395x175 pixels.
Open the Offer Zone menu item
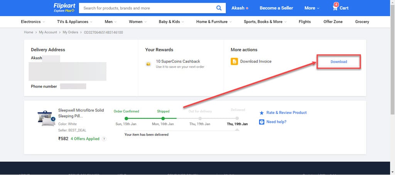[x=333, y=22]
